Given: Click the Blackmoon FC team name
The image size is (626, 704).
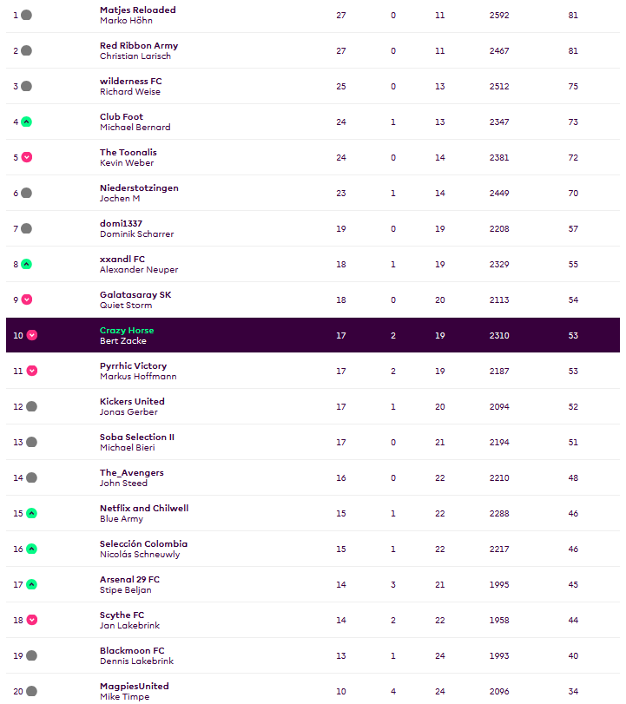Looking at the screenshot, I should pos(132,650).
